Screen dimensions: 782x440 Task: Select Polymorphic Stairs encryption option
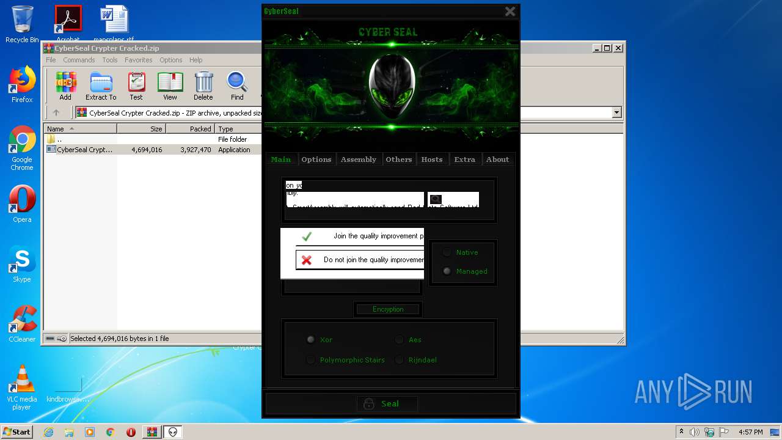click(310, 360)
